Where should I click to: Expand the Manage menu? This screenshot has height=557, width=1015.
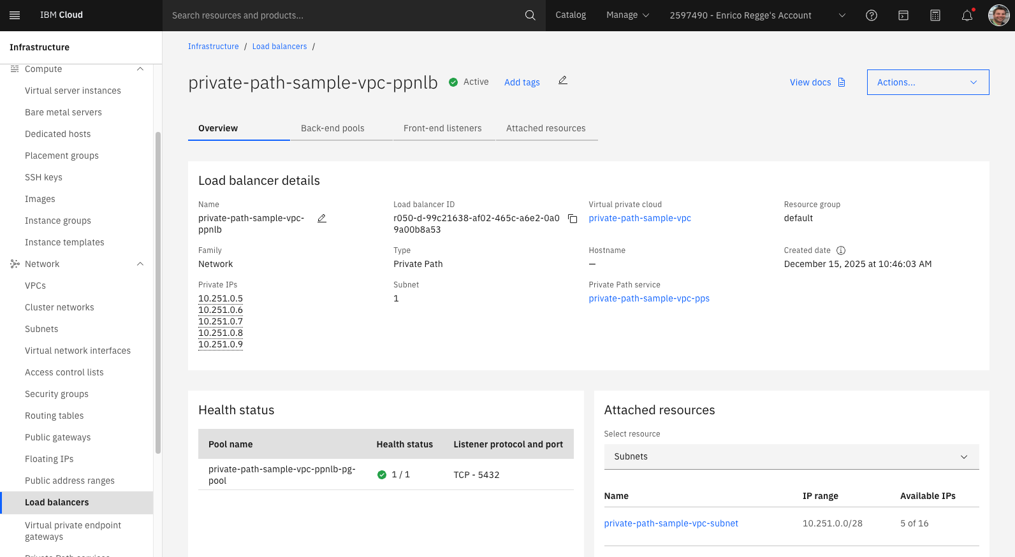[627, 15]
